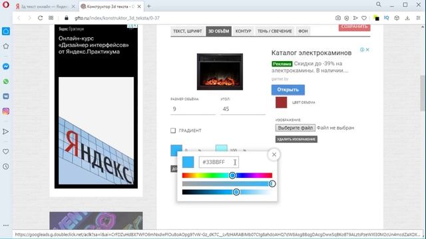Click Выберите файл button
The height and width of the screenshot is (239, 426).
(296, 127)
